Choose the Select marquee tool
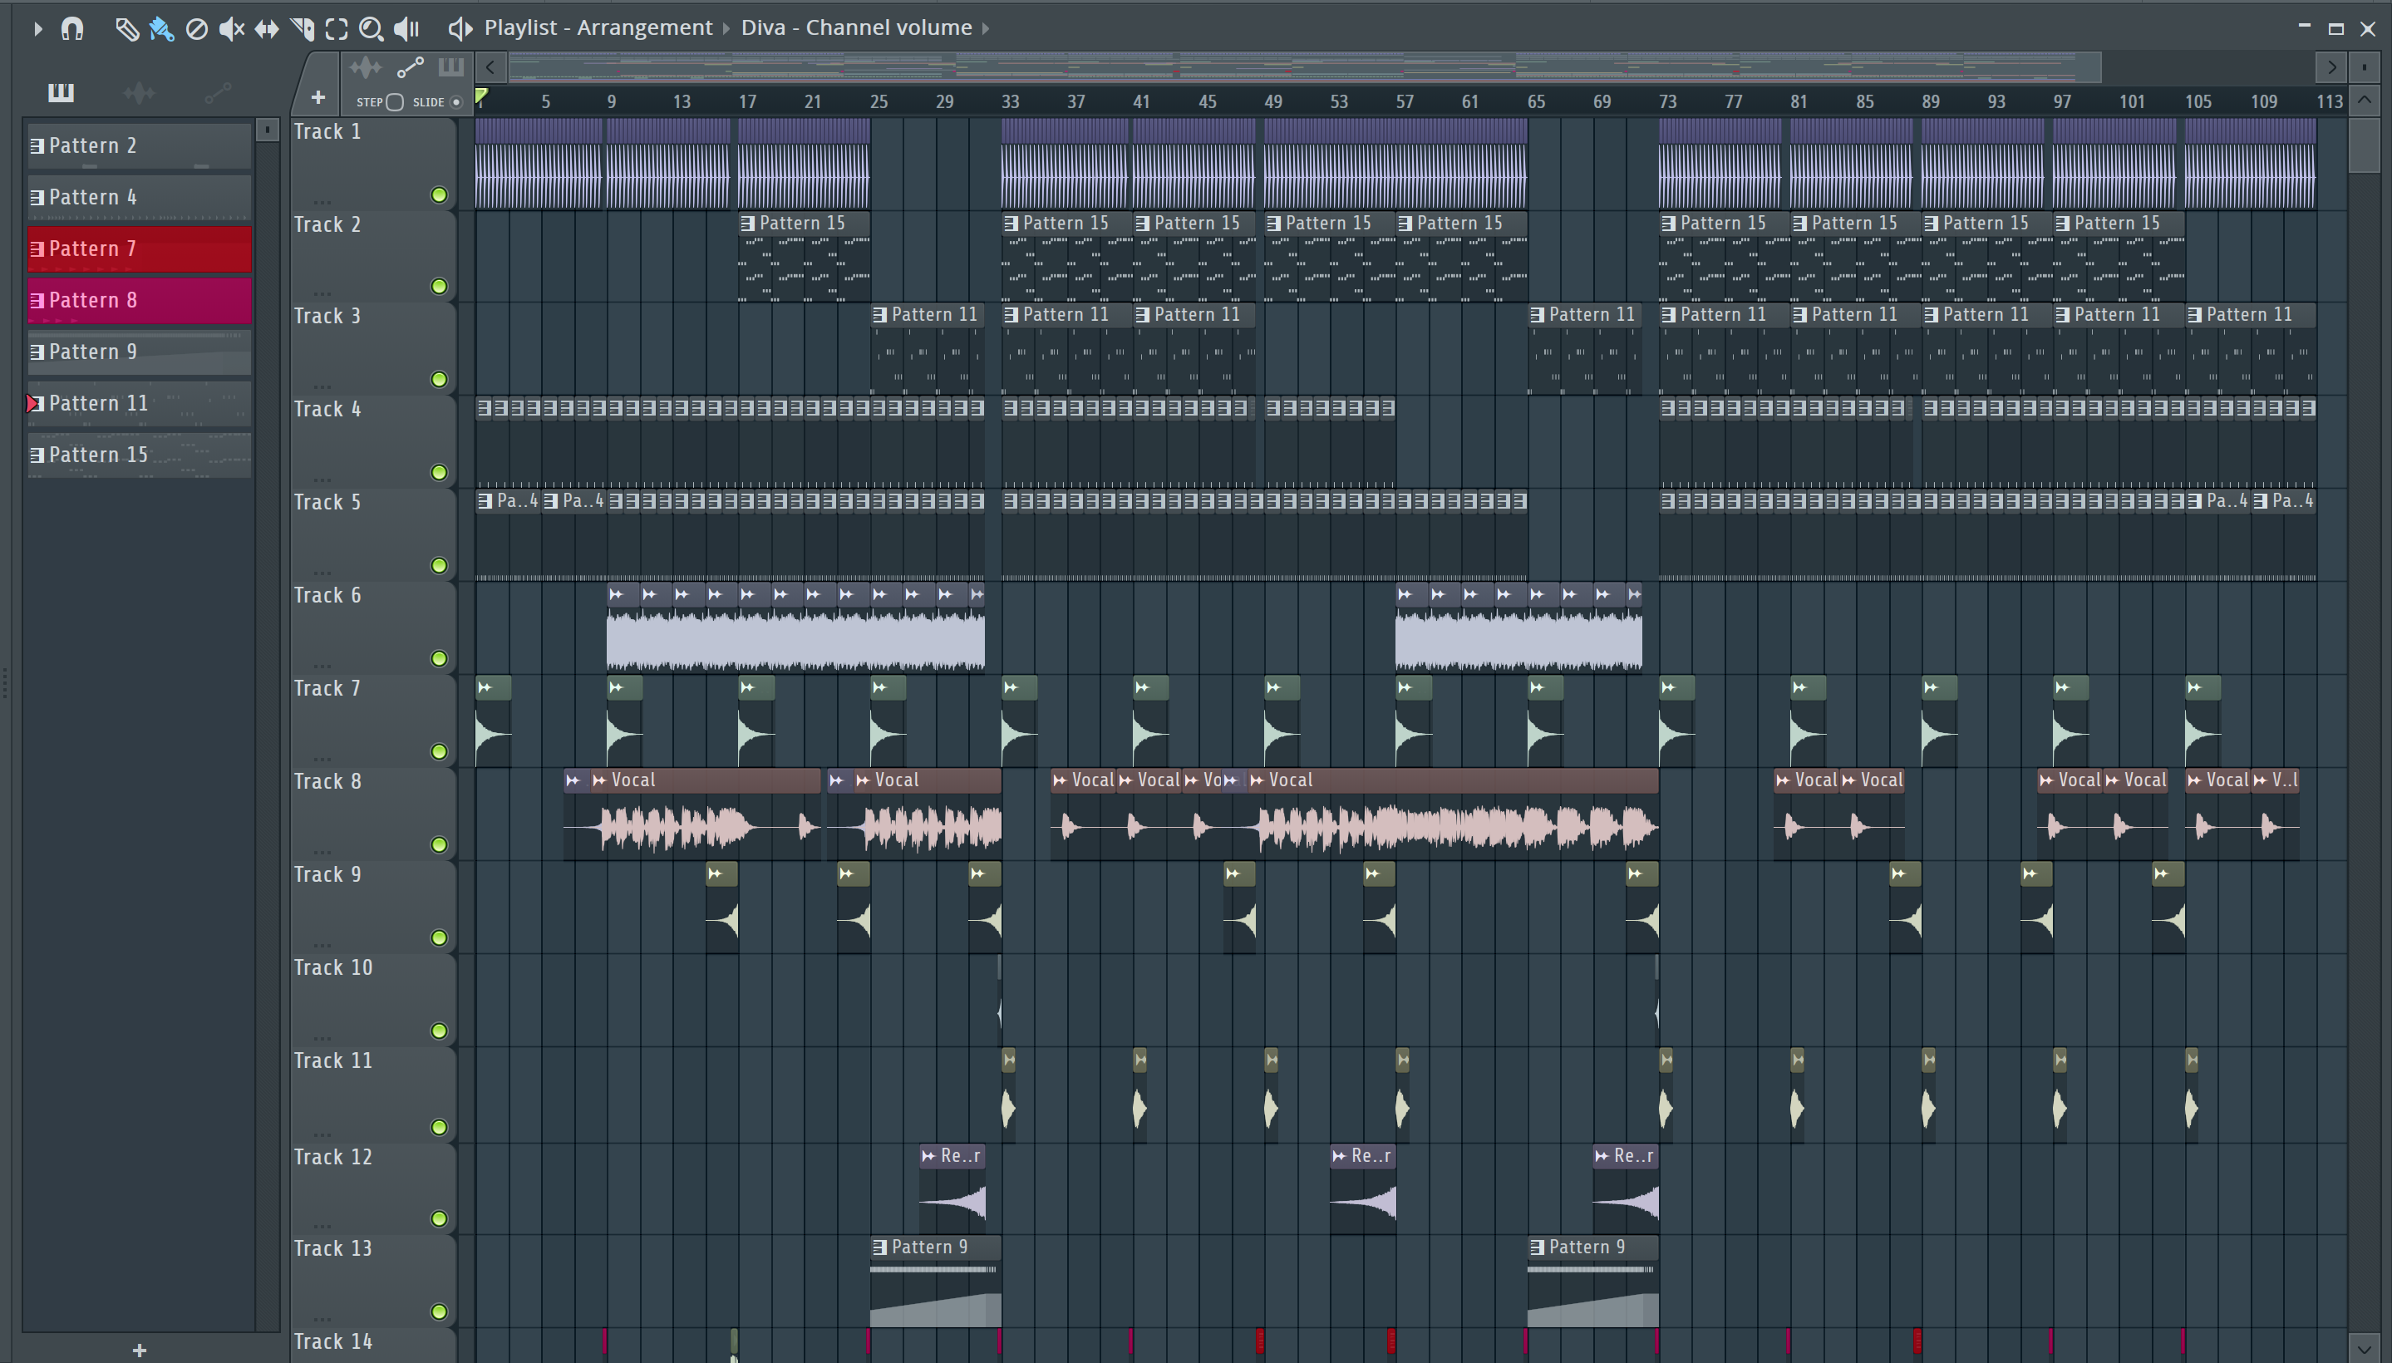 336,29
